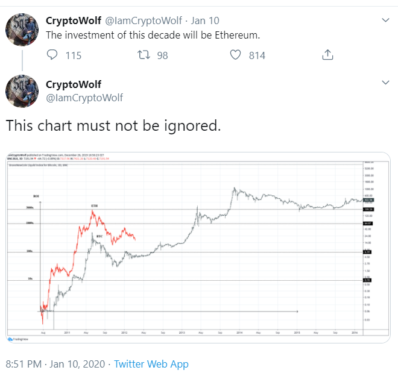Expand the second tweet's chevron menu
Image resolution: width=398 pixels, height=376 pixels.
point(385,82)
